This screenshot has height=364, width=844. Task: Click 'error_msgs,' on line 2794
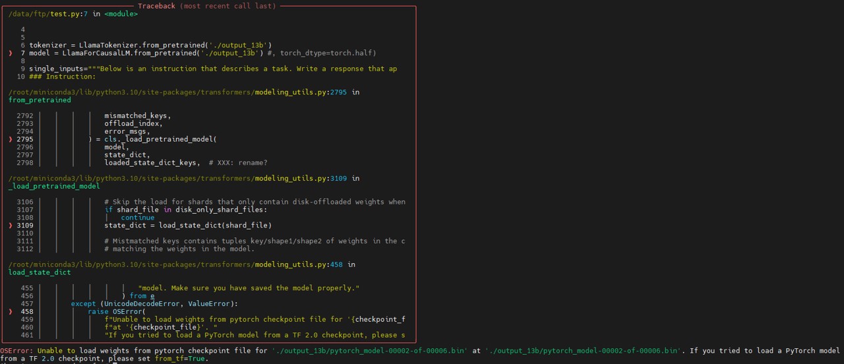pyautogui.click(x=127, y=132)
